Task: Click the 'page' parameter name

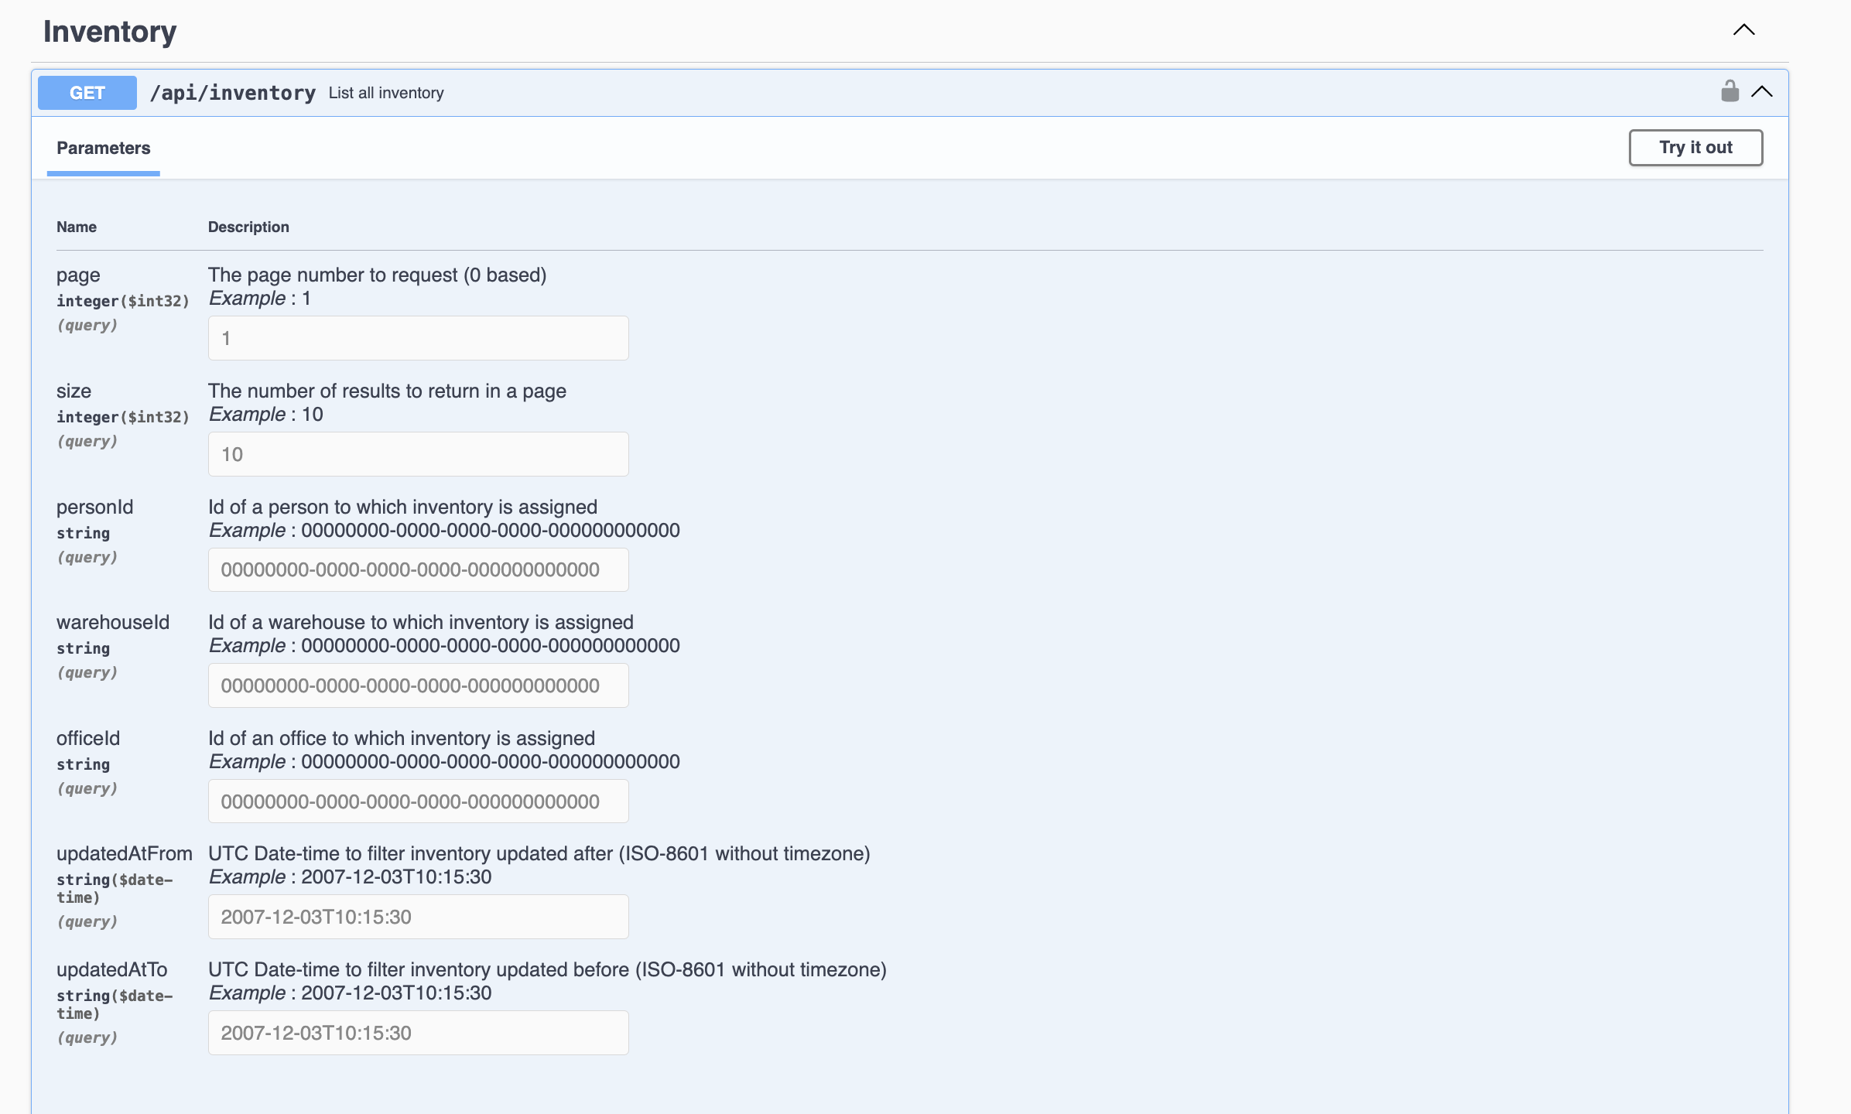Action: click(x=78, y=275)
